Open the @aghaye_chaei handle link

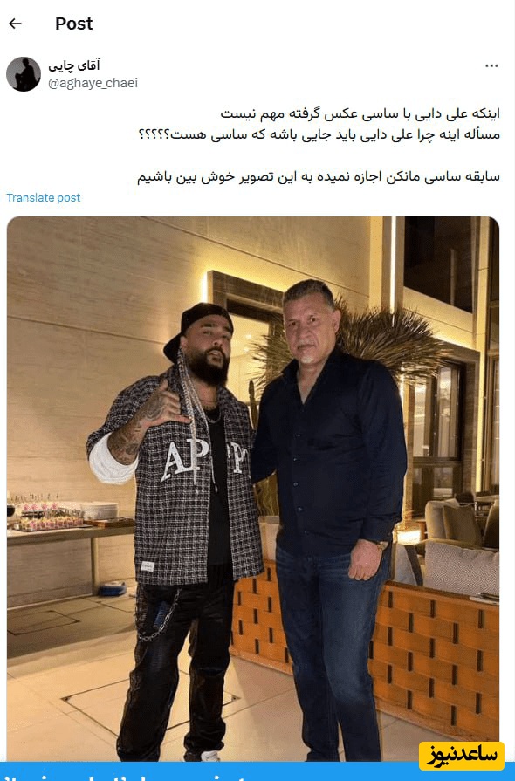pos(93,83)
